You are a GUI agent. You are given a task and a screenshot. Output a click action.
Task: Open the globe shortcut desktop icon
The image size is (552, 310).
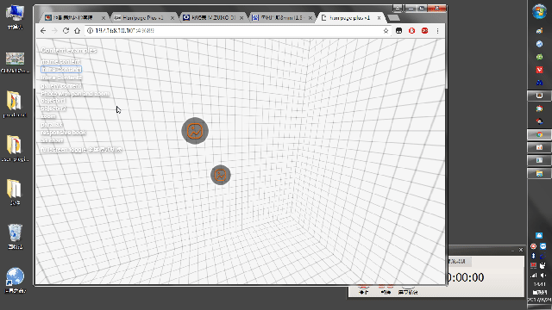[x=15, y=280]
